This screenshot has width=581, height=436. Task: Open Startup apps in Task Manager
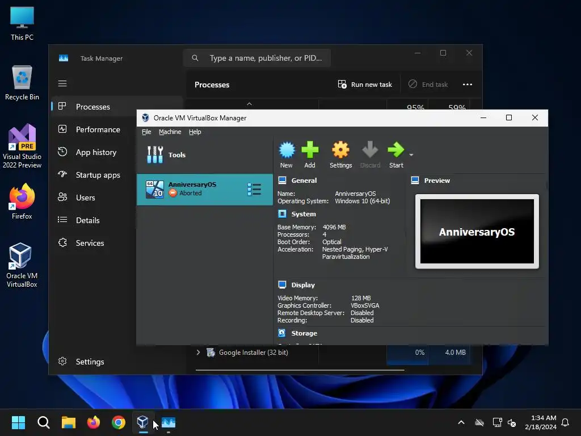point(94,175)
